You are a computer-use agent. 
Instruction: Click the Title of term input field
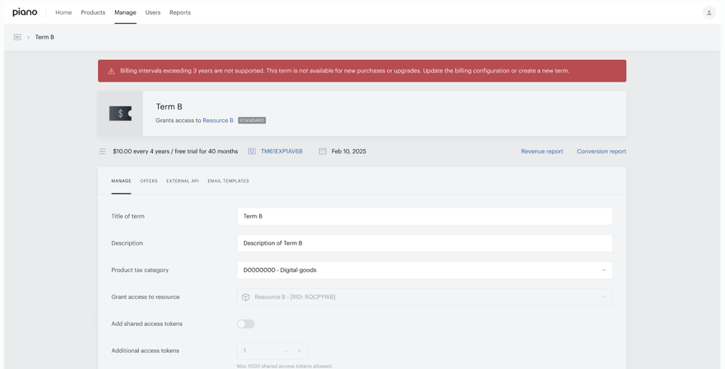tap(424, 216)
